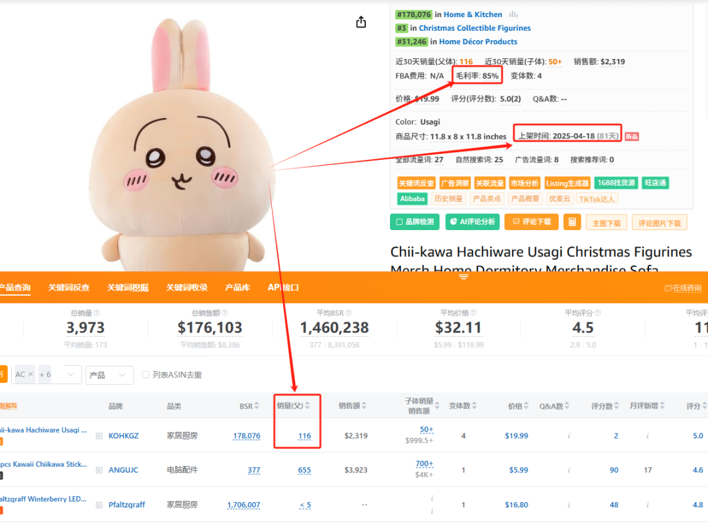Click help icon beside 平均评分
The image size is (708, 531).
click(x=597, y=313)
